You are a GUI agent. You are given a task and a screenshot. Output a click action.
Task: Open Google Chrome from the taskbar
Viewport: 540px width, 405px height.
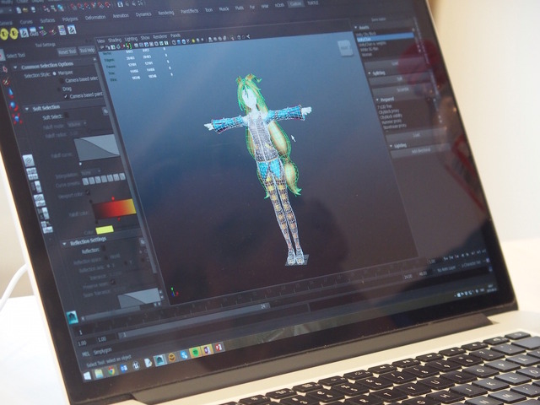pos(111,371)
